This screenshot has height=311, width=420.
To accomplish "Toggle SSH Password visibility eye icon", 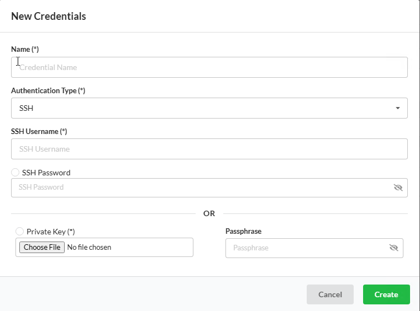I will (398, 187).
